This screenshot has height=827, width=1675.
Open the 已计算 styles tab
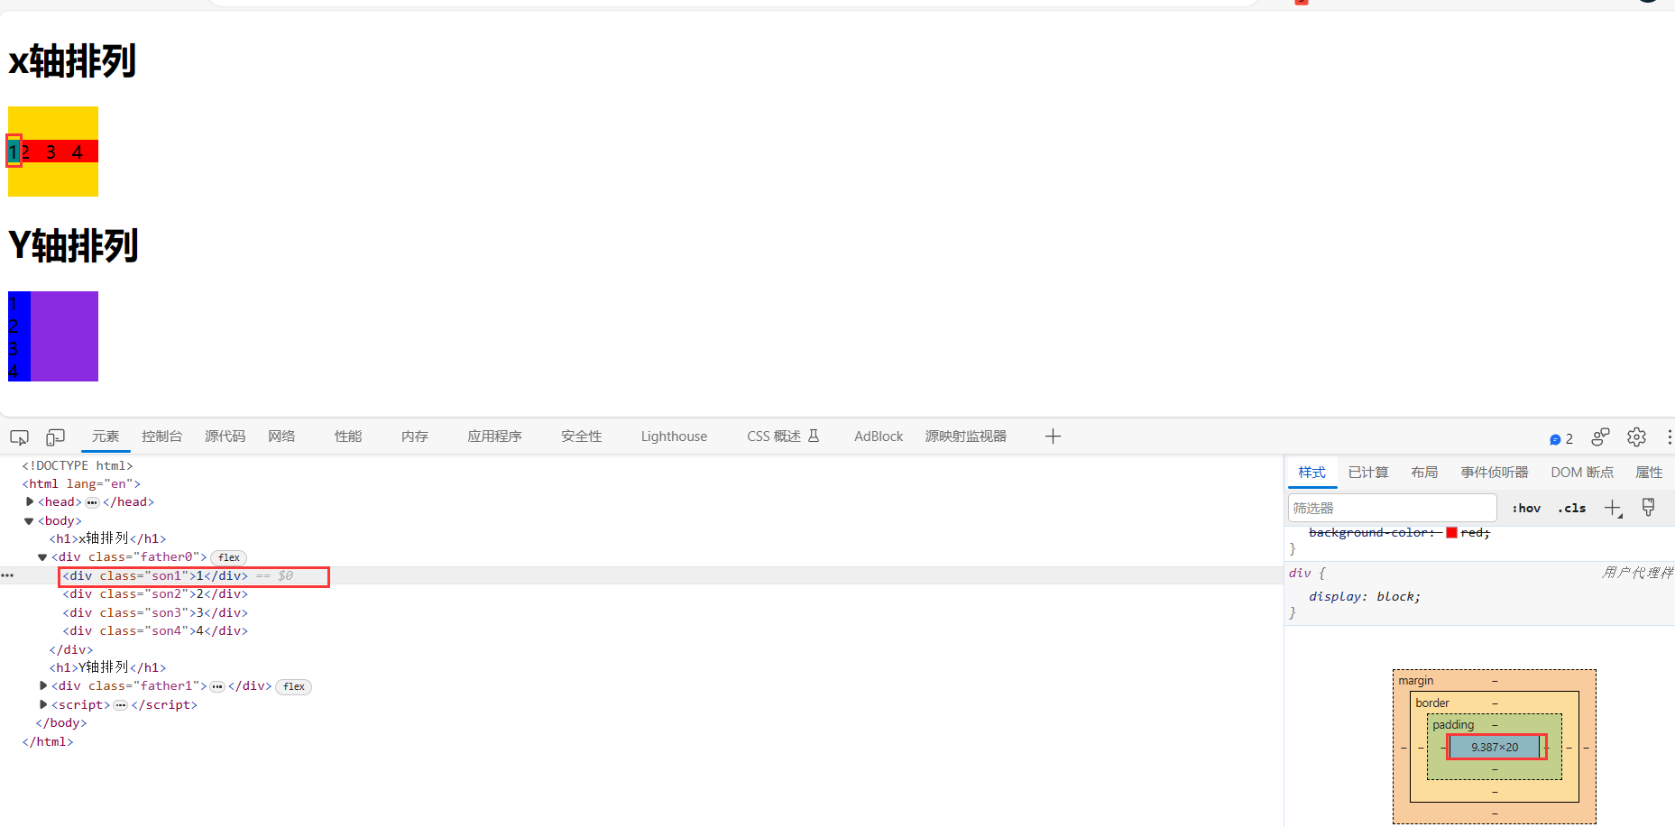(x=1367, y=473)
